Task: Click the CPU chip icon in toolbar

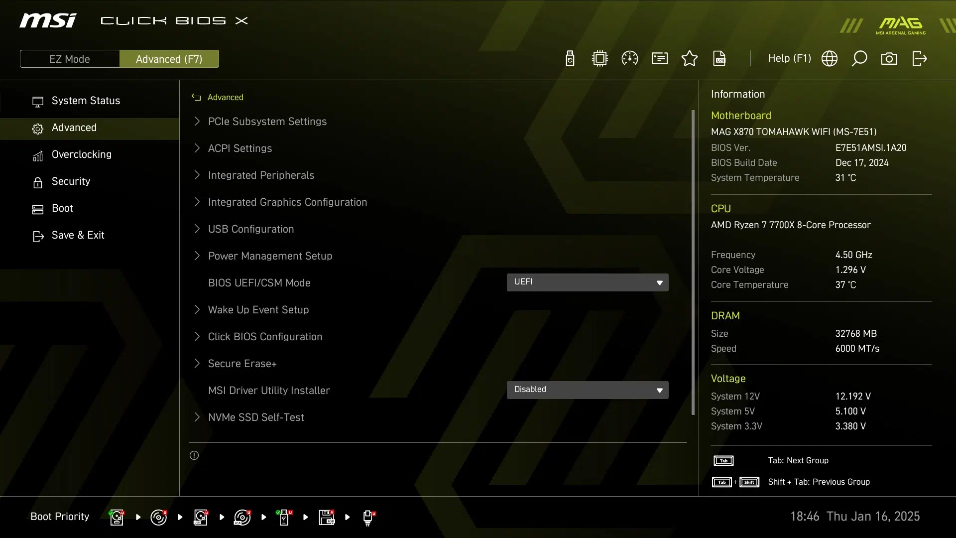Action: pos(600,58)
